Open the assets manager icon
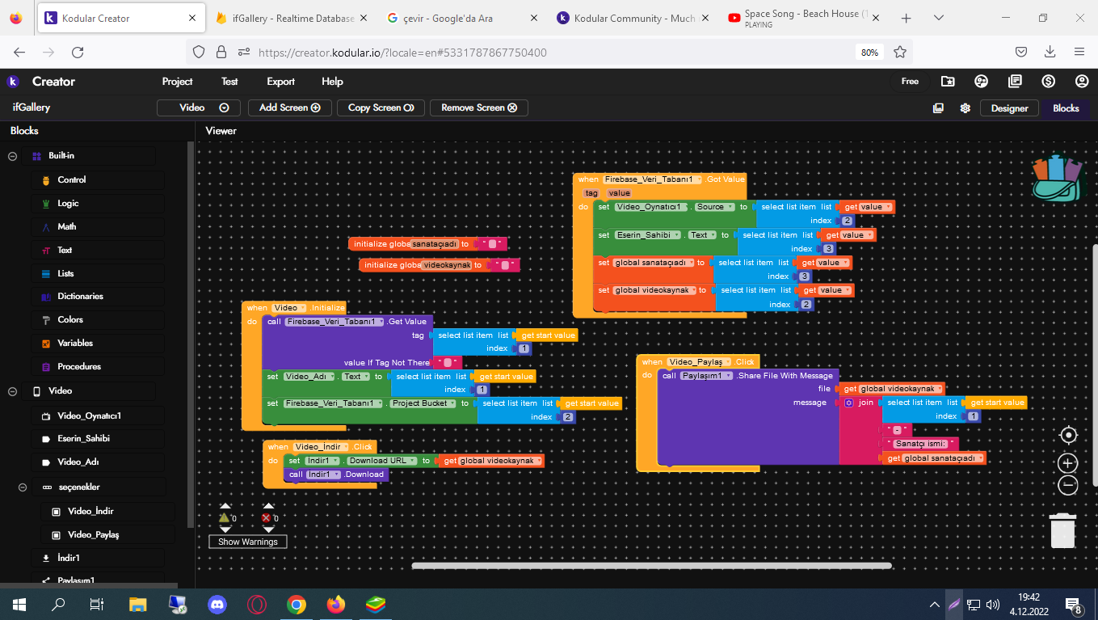1098x620 pixels. point(938,108)
